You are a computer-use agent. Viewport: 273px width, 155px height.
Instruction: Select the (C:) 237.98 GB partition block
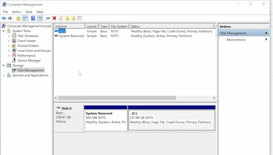(x=171, y=118)
